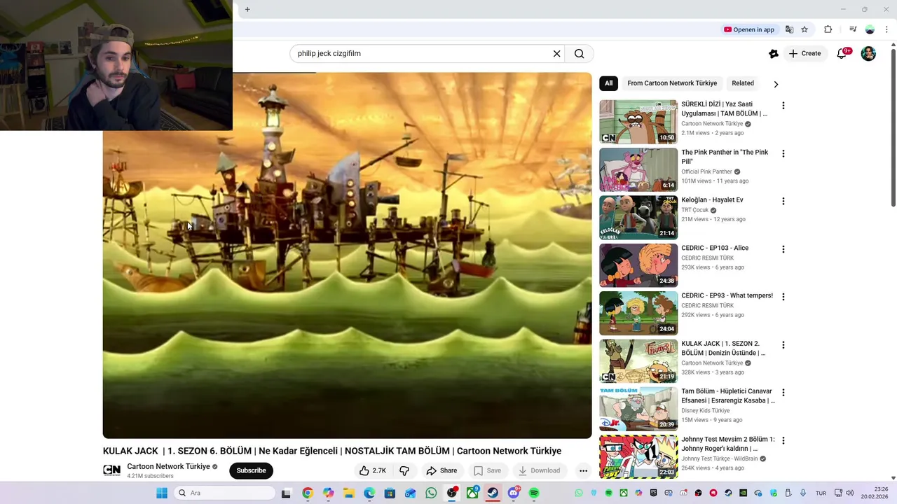Open KULAK JACK 1. SEZON 2. BÖLÜM thumbnail
The image size is (897, 504).
pos(638,361)
